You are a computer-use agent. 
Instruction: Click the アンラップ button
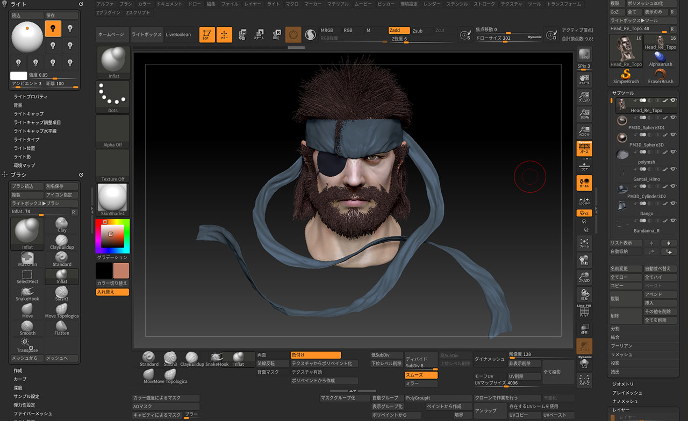[x=490, y=411]
